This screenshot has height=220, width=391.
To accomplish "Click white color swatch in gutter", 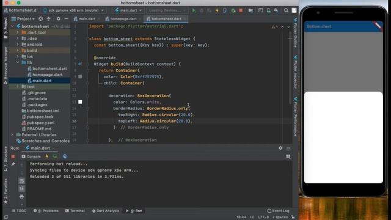I will [x=80, y=102].
